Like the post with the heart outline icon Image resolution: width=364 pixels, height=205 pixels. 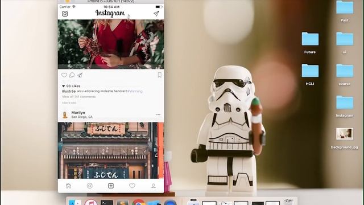(64, 75)
